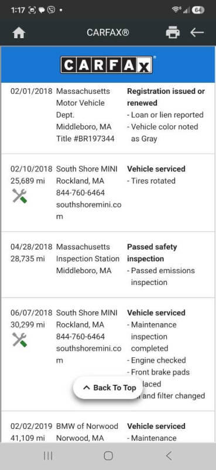The height and width of the screenshot is (470, 216).
Task: Jump up with Back To Top
Action: [x=108, y=388]
